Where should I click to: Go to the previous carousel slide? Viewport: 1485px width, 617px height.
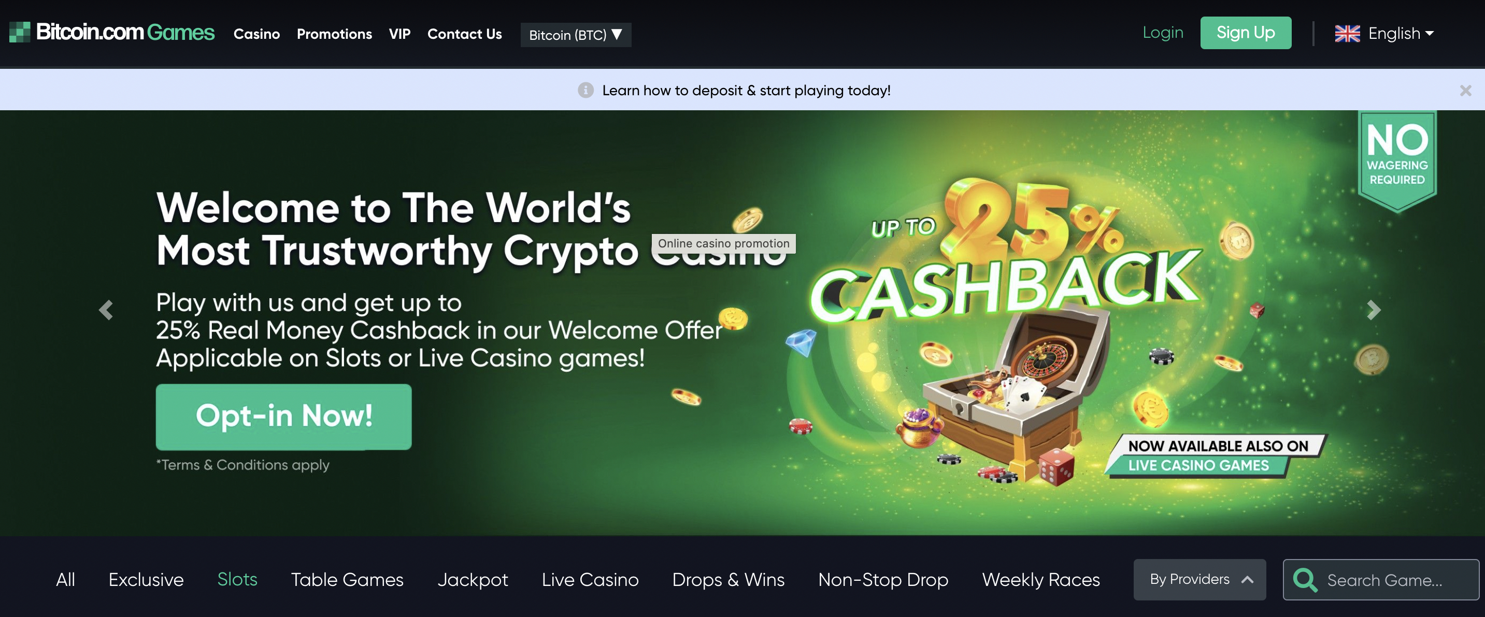coord(106,310)
